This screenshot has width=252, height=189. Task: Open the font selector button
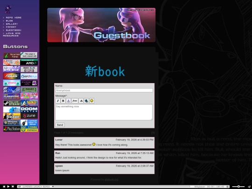(75, 101)
